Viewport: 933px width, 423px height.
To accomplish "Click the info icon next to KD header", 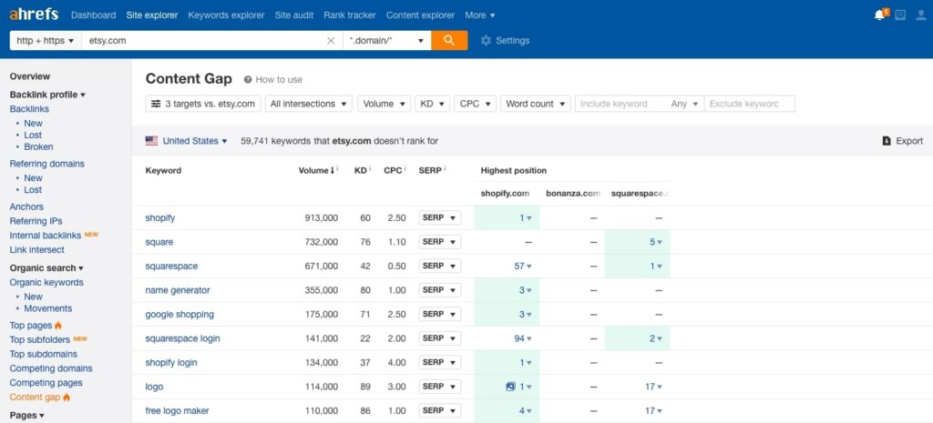I will [370, 169].
